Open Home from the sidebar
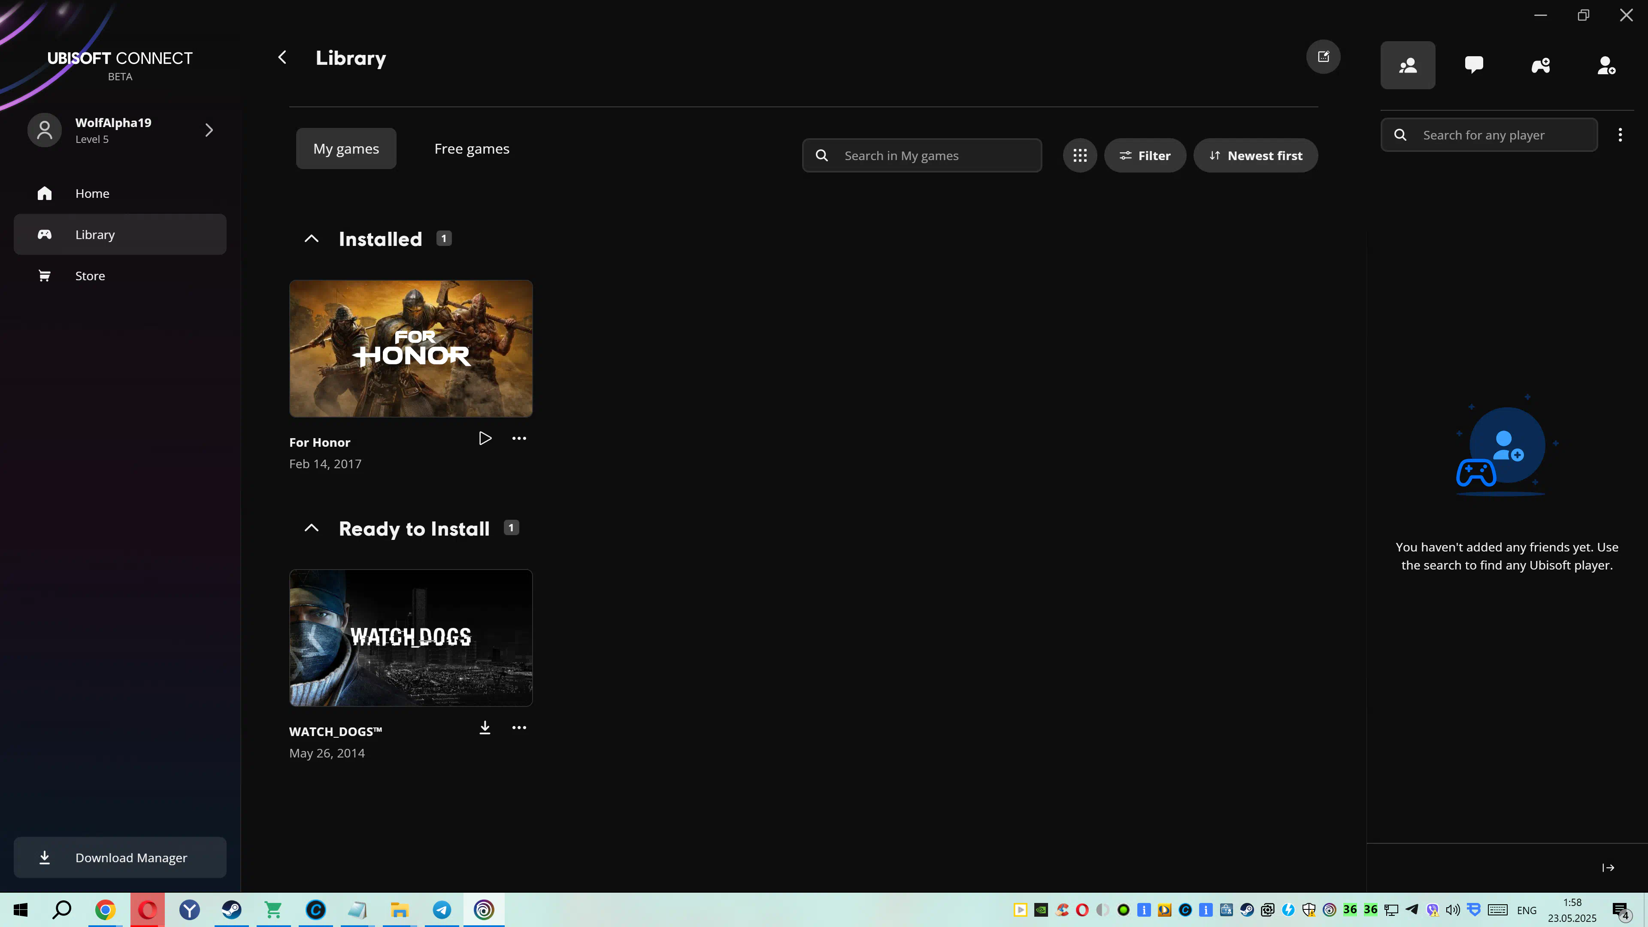The image size is (1648, 927). [x=120, y=193]
